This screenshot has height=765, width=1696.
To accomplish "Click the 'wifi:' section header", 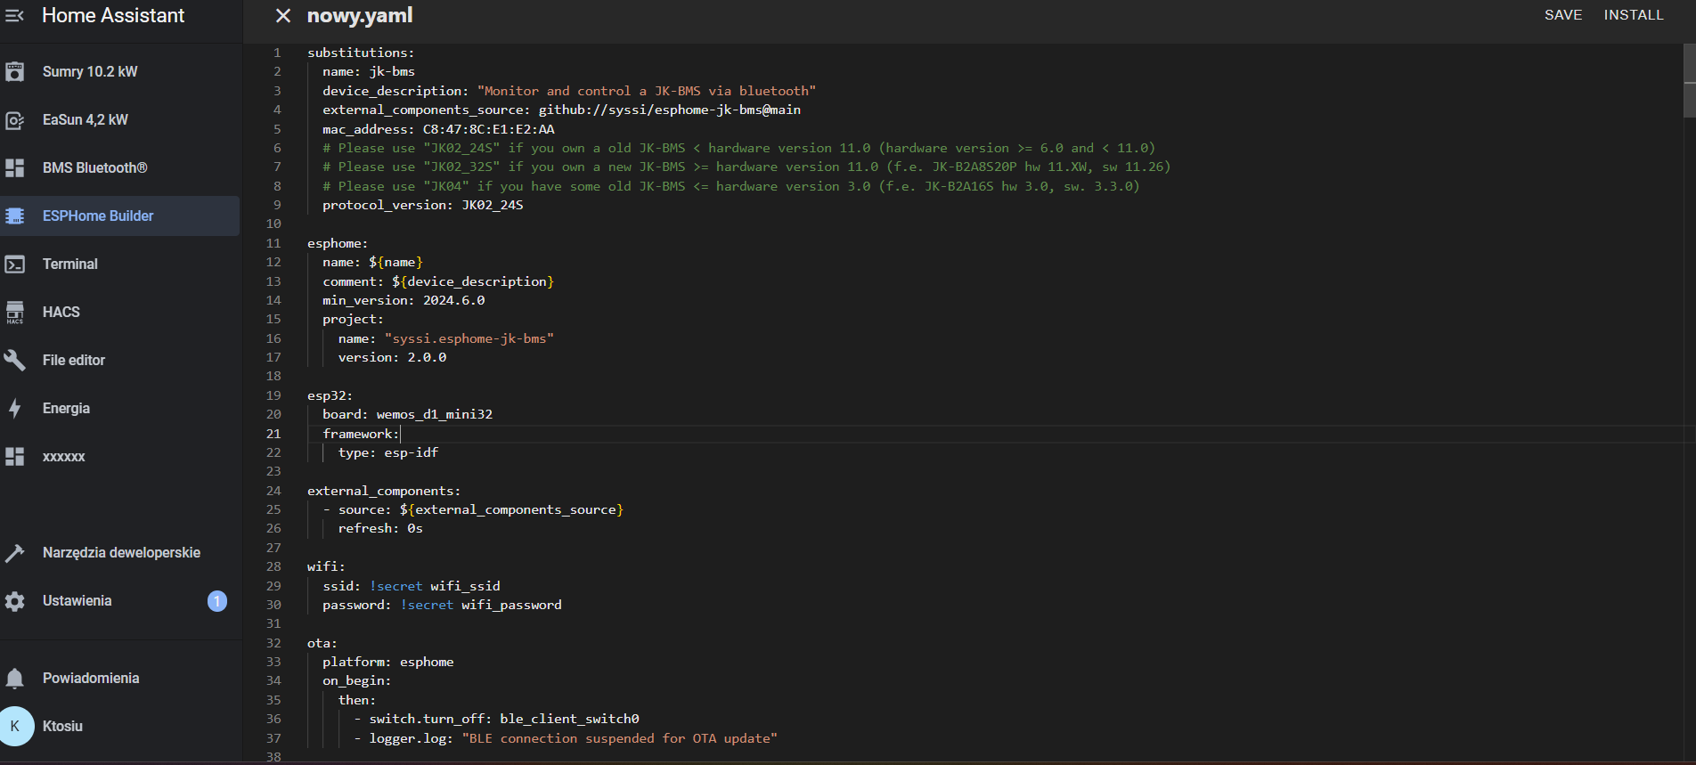I will click(326, 566).
